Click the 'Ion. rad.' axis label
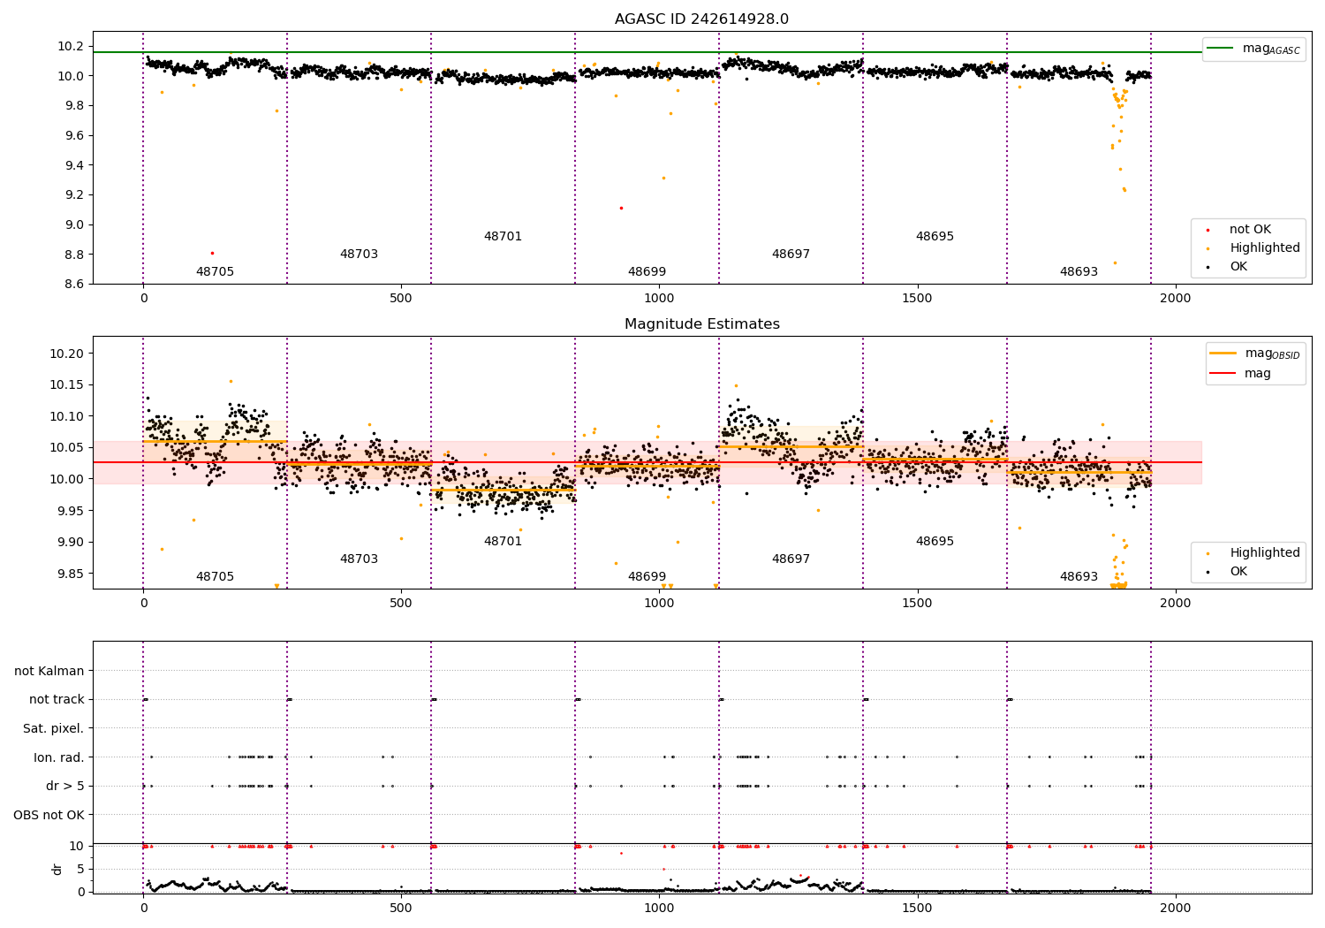Screen dimensions: 1325x928 pyautogui.click(x=59, y=757)
